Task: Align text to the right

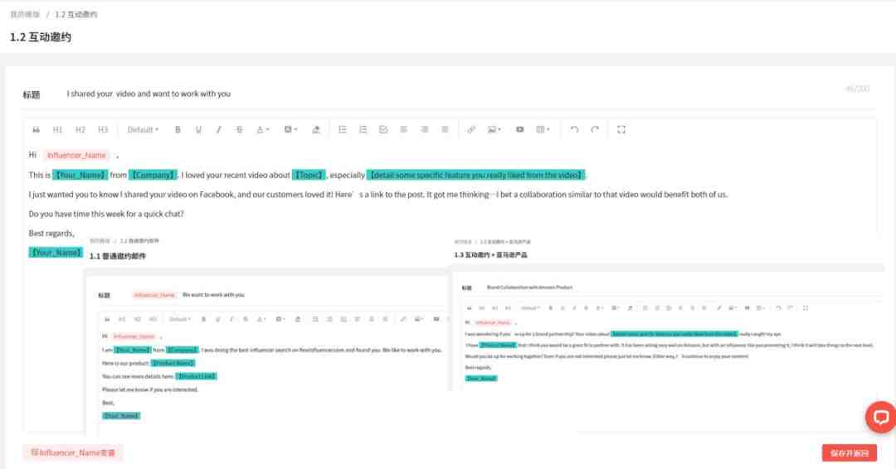Action: click(425, 130)
